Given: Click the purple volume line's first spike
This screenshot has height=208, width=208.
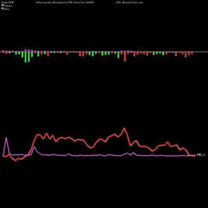Looking at the screenshot, I should (x=6, y=138).
